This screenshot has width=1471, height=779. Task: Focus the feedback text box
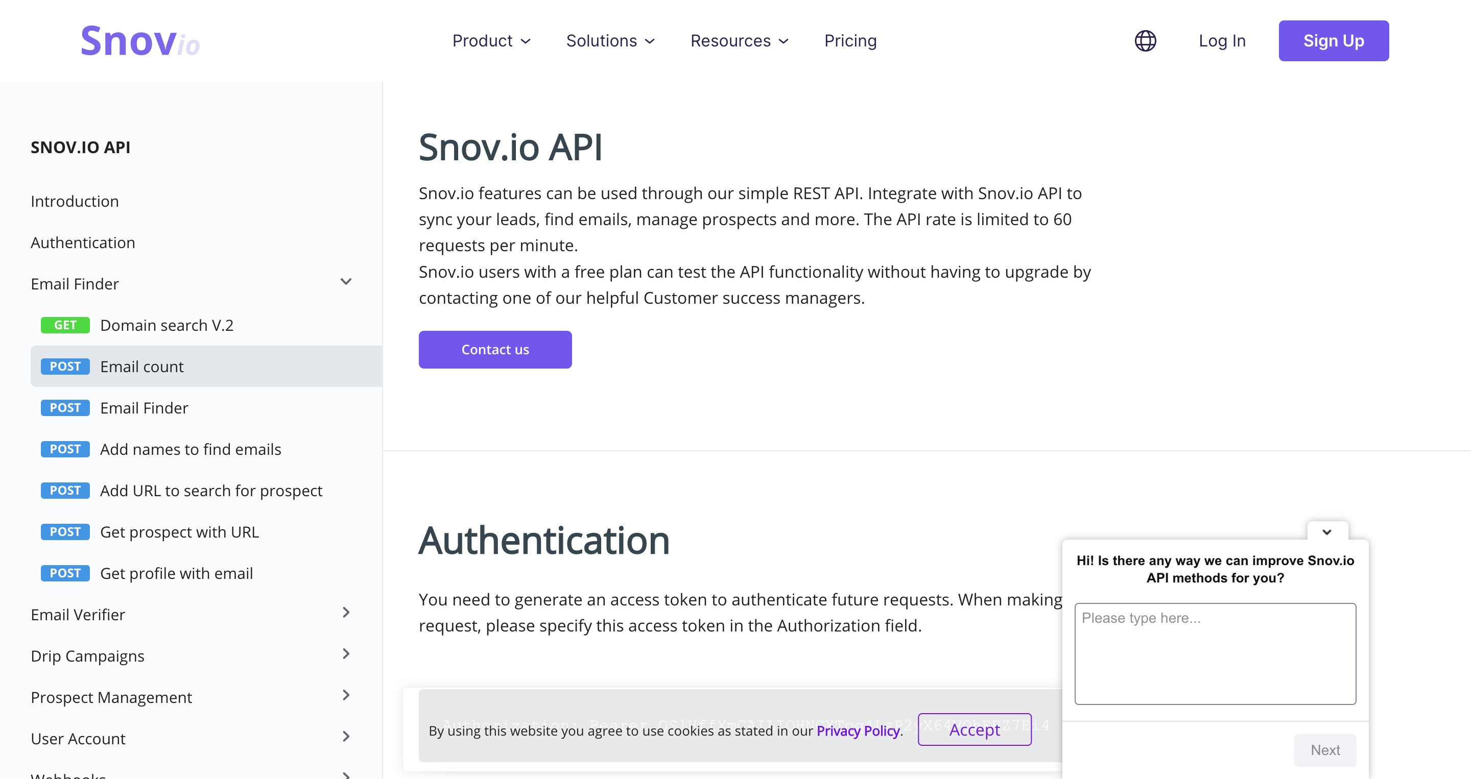click(1215, 654)
